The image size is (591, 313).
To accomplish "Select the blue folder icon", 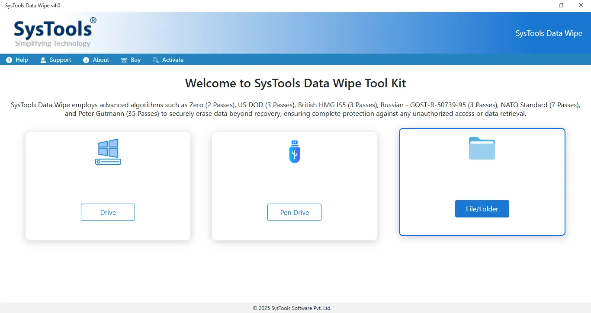I will point(482,148).
